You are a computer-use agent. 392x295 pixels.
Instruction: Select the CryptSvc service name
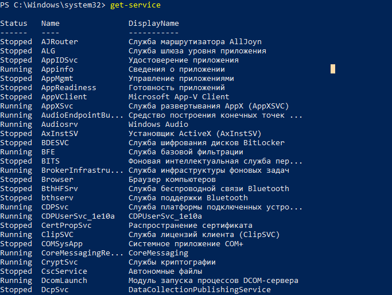(x=60, y=262)
